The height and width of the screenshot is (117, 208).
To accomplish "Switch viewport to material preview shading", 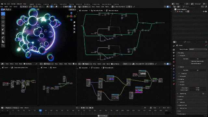I will (x=68, y=6).
